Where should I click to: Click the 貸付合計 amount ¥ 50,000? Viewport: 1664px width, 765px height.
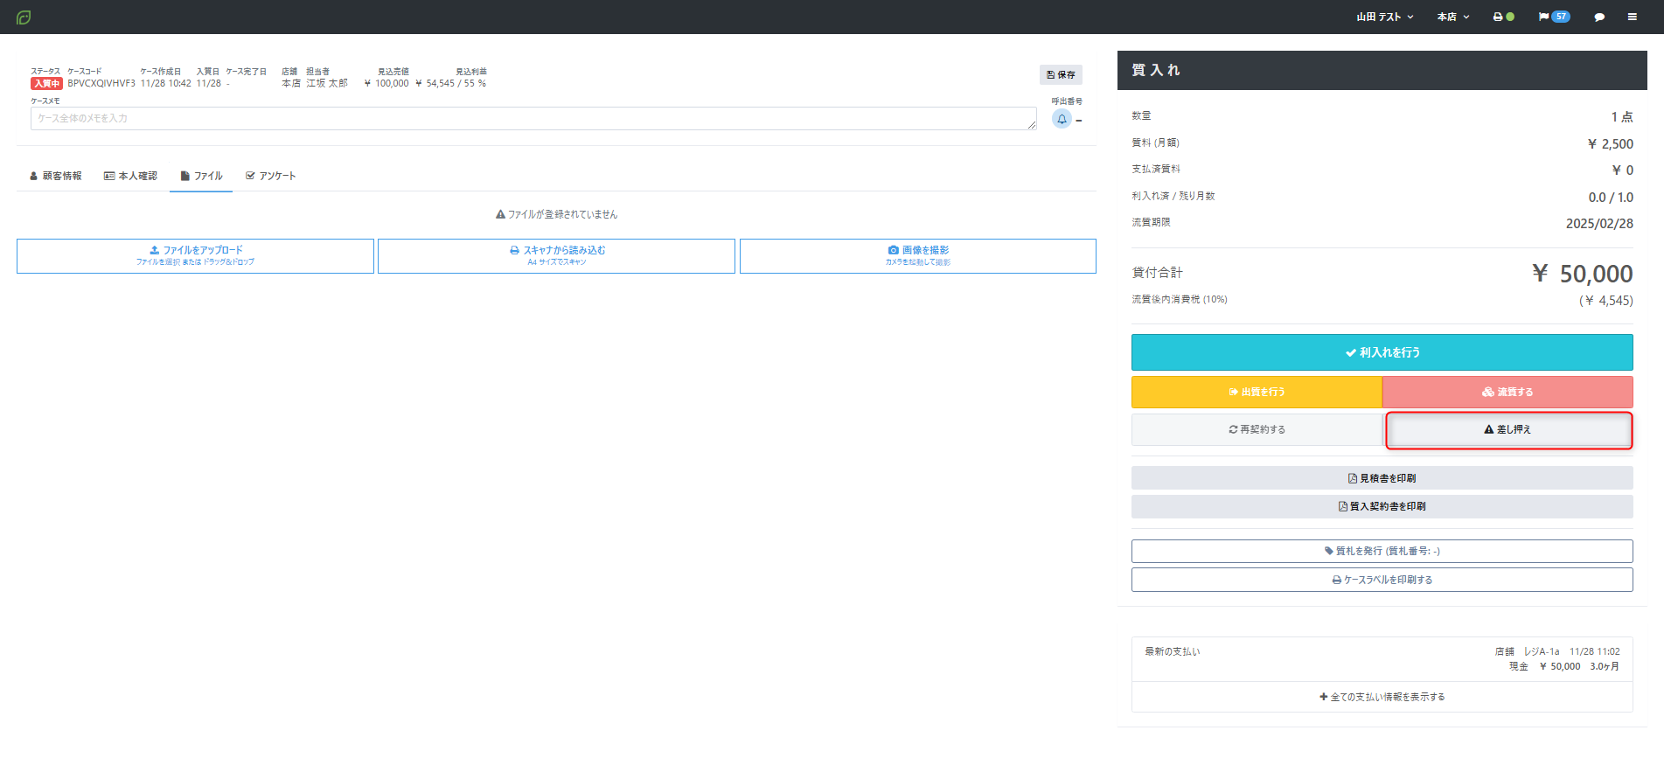1583,275
